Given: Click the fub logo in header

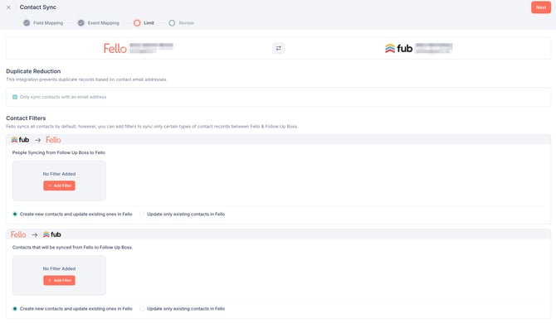Looking at the screenshot, I should [398, 49].
